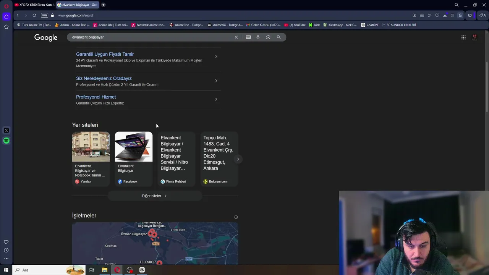Open Türk Anime TV bookmark
489x275 pixels.
34,25
